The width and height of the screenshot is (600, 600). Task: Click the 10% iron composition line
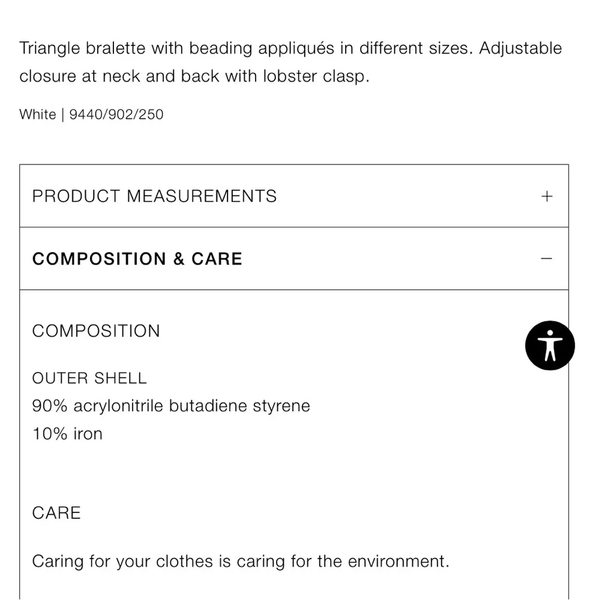coord(67,434)
